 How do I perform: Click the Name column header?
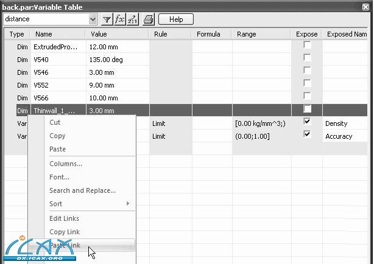(x=57, y=34)
